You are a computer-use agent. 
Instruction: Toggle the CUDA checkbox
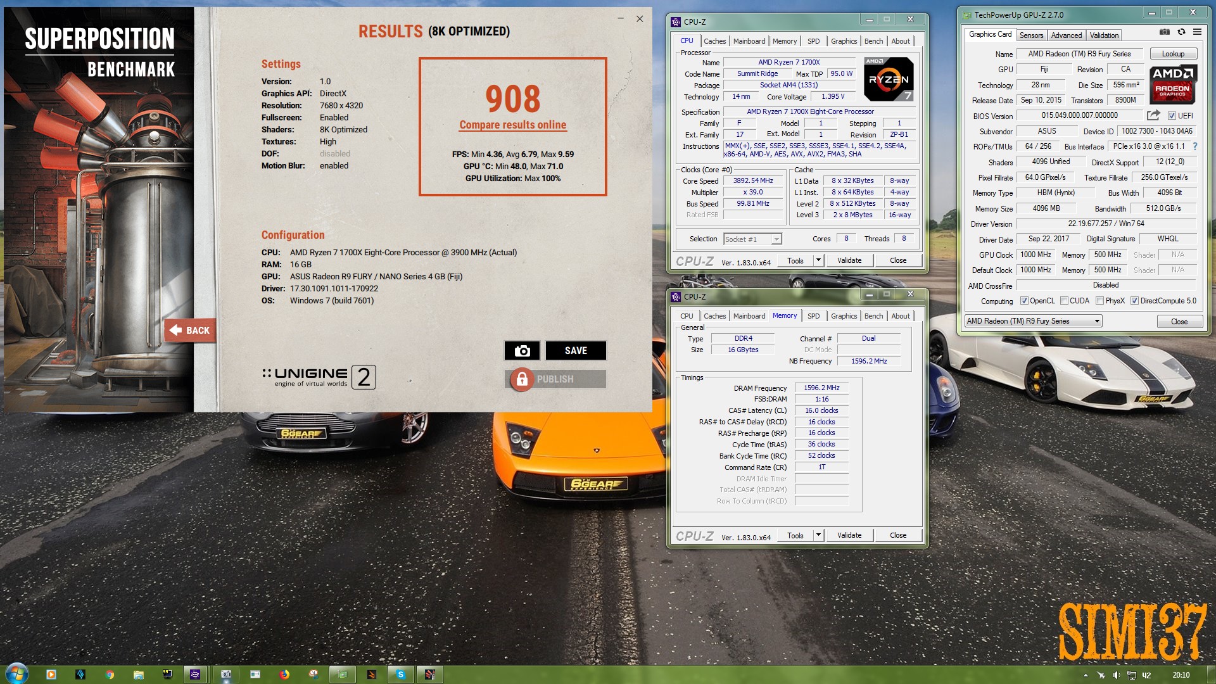(x=1064, y=301)
